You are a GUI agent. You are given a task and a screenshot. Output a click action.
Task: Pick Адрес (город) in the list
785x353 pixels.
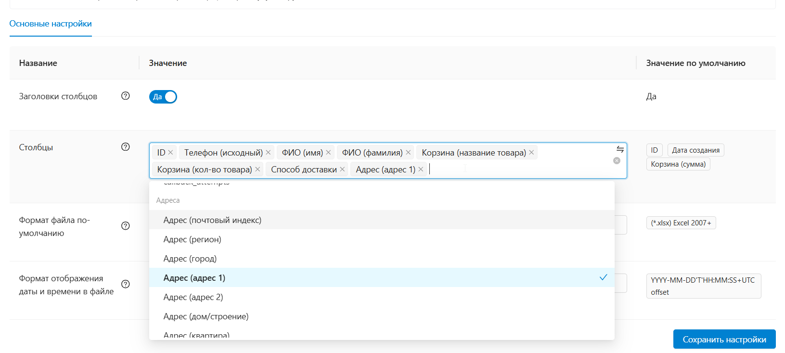(190, 259)
